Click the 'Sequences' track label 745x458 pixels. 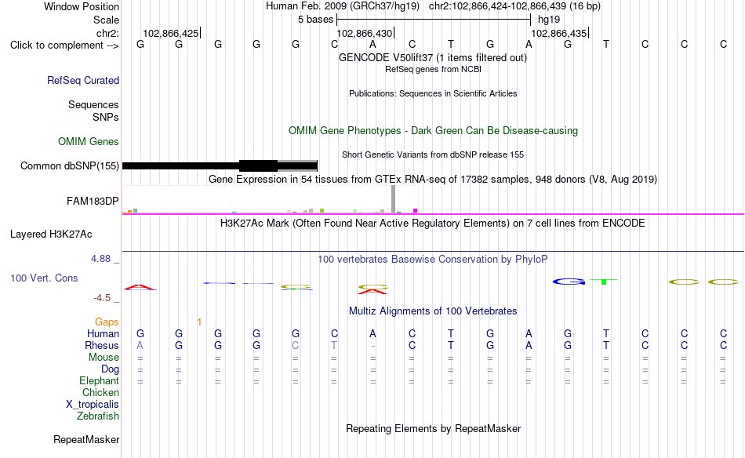(x=93, y=104)
